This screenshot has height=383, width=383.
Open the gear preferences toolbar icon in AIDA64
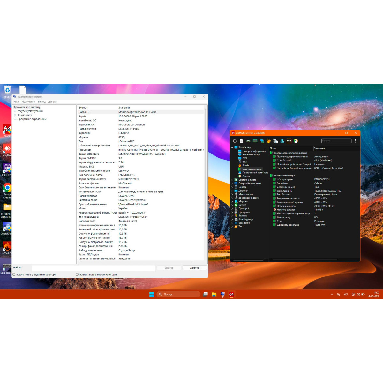point(275,141)
